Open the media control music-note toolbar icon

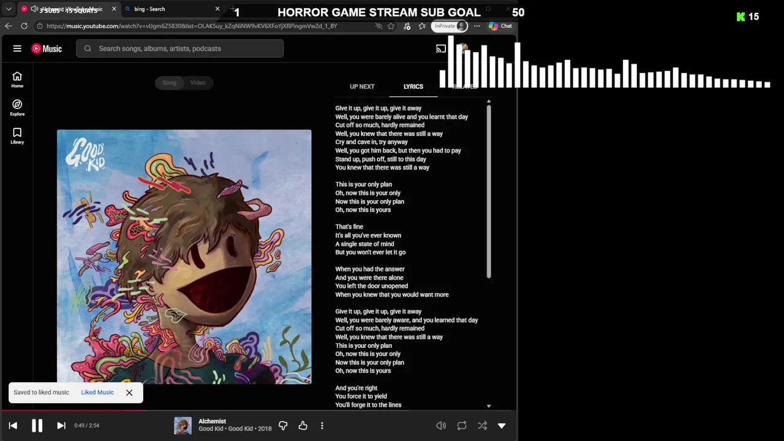tap(407, 26)
